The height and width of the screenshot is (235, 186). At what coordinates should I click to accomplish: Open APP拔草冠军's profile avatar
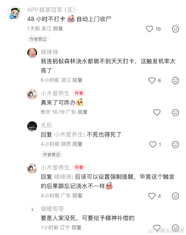pyautogui.click(x=14, y=13)
